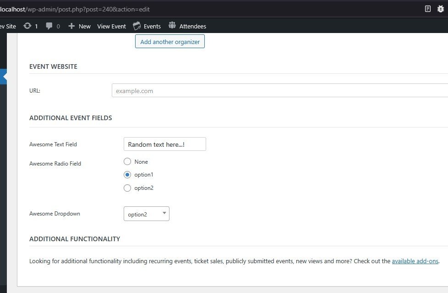Click the Attendees people icon
Image resolution: width=448 pixels, height=293 pixels.
[x=172, y=26]
